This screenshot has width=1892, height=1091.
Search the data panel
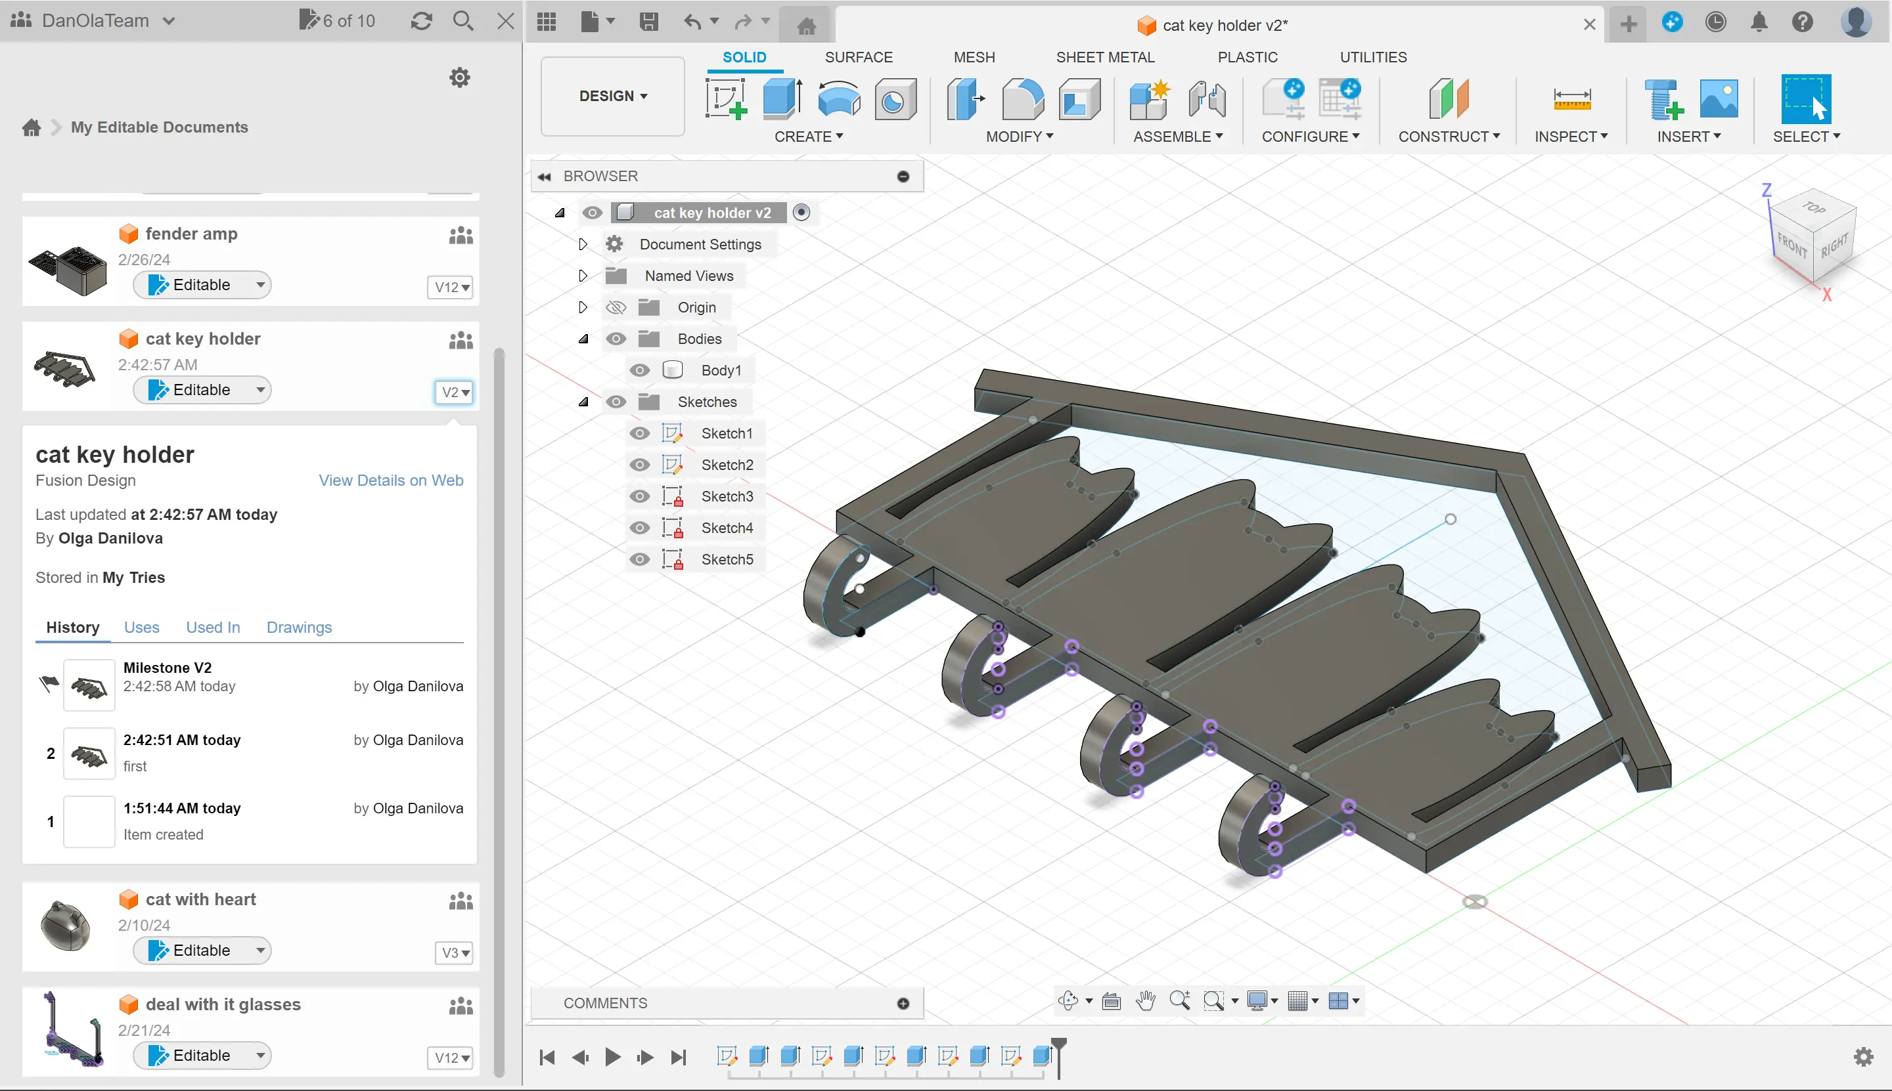pos(463,21)
